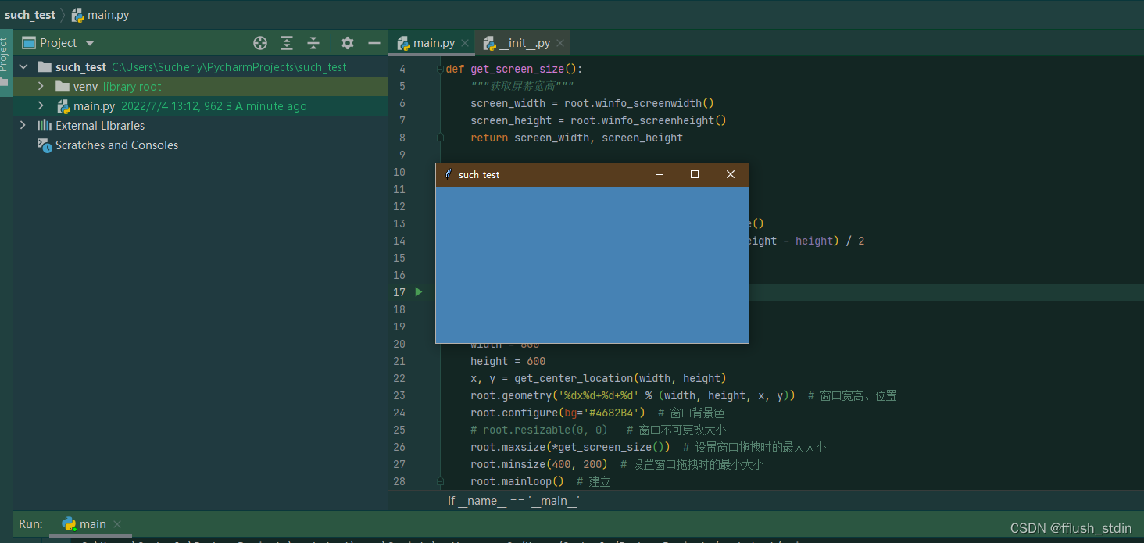The image size is (1144, 543).
Task: Switch to the __init__.py editor tab
Action: [x=524, y=43]
